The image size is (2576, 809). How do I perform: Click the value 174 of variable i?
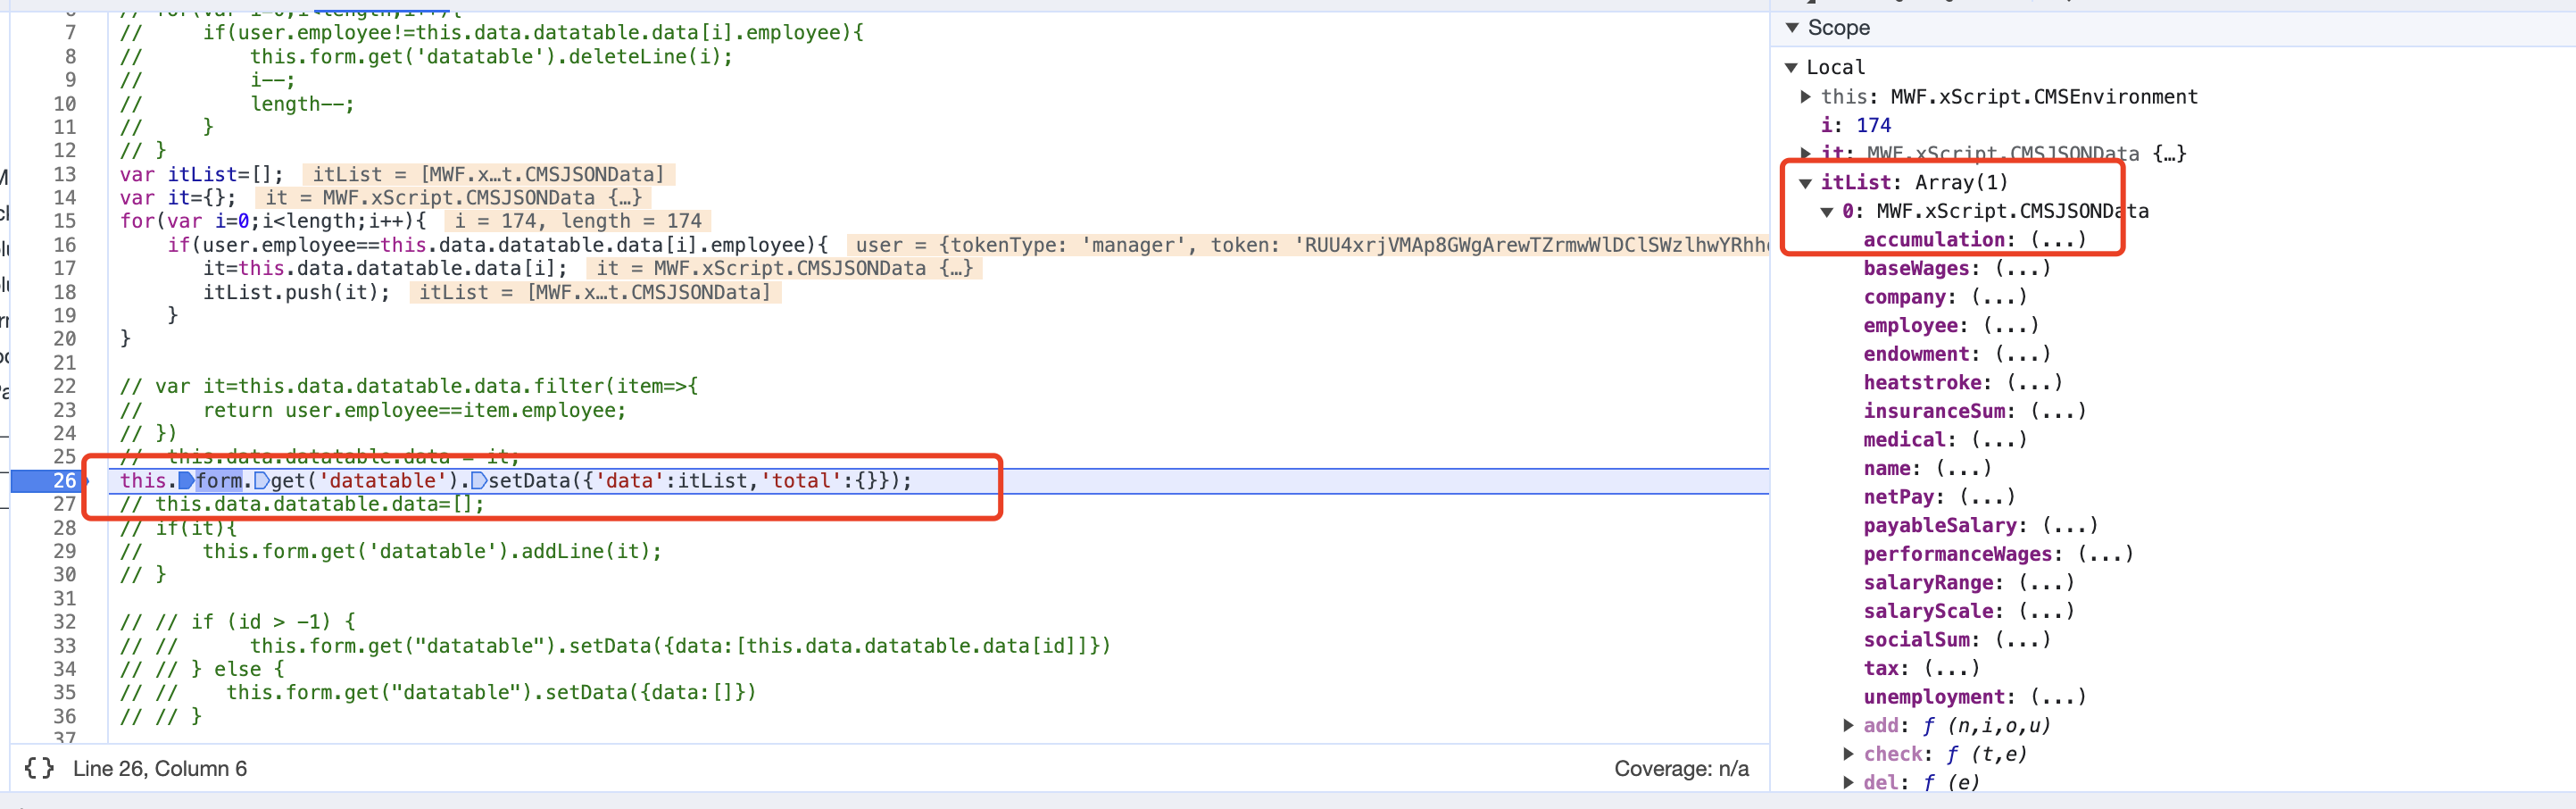1873,126
